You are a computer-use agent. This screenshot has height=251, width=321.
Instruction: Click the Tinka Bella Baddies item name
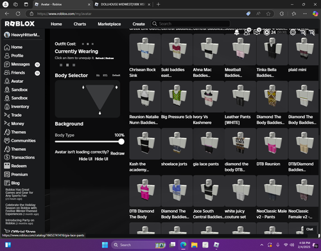click(266, 73)
